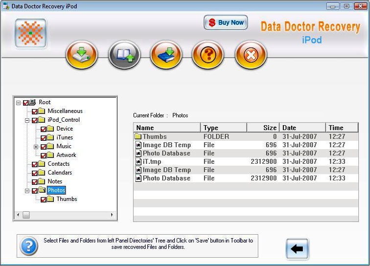Toggle the iTunes folder checkbox
The height and width of the screenshot is (266, 370).
(x=44, y=138)
